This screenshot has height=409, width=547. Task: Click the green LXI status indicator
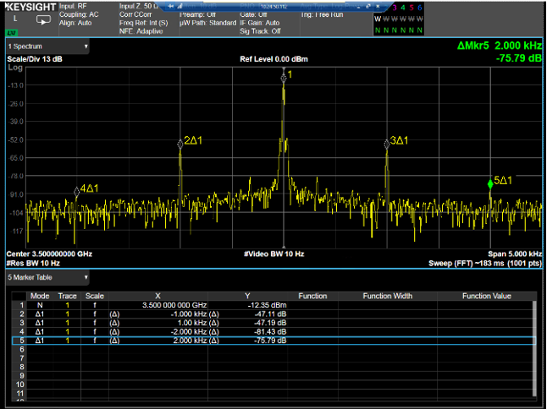coord(11,33)
